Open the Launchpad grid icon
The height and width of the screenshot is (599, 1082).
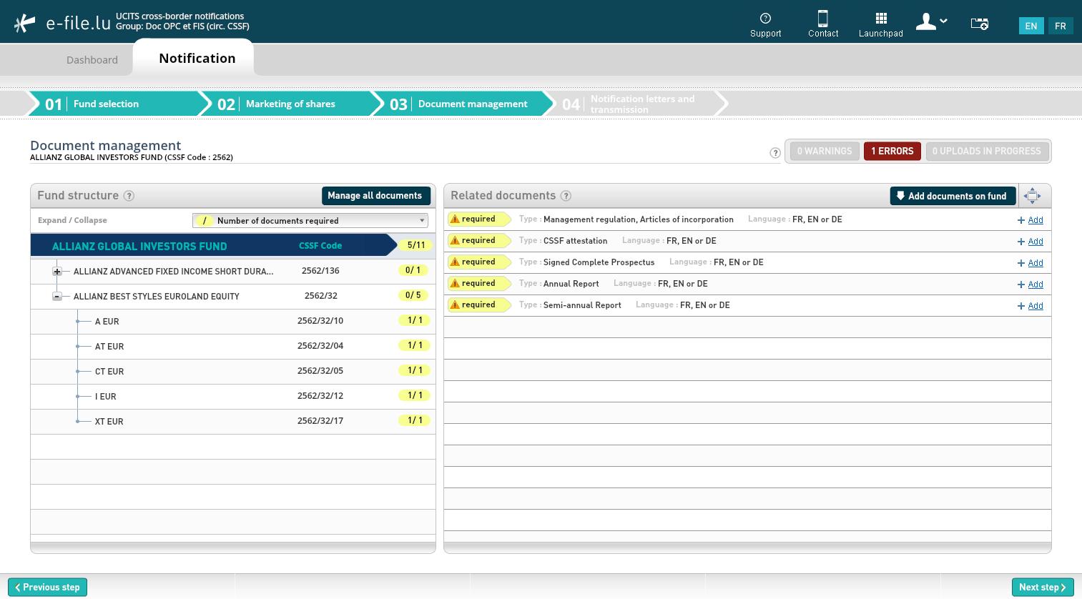click(x=881, y=24)
